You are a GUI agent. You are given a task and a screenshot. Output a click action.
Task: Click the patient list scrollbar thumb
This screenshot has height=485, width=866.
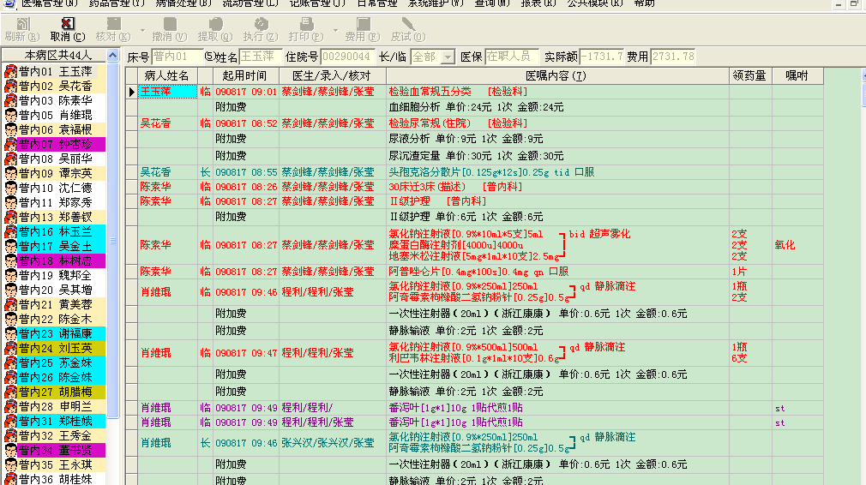click(112, 240)
